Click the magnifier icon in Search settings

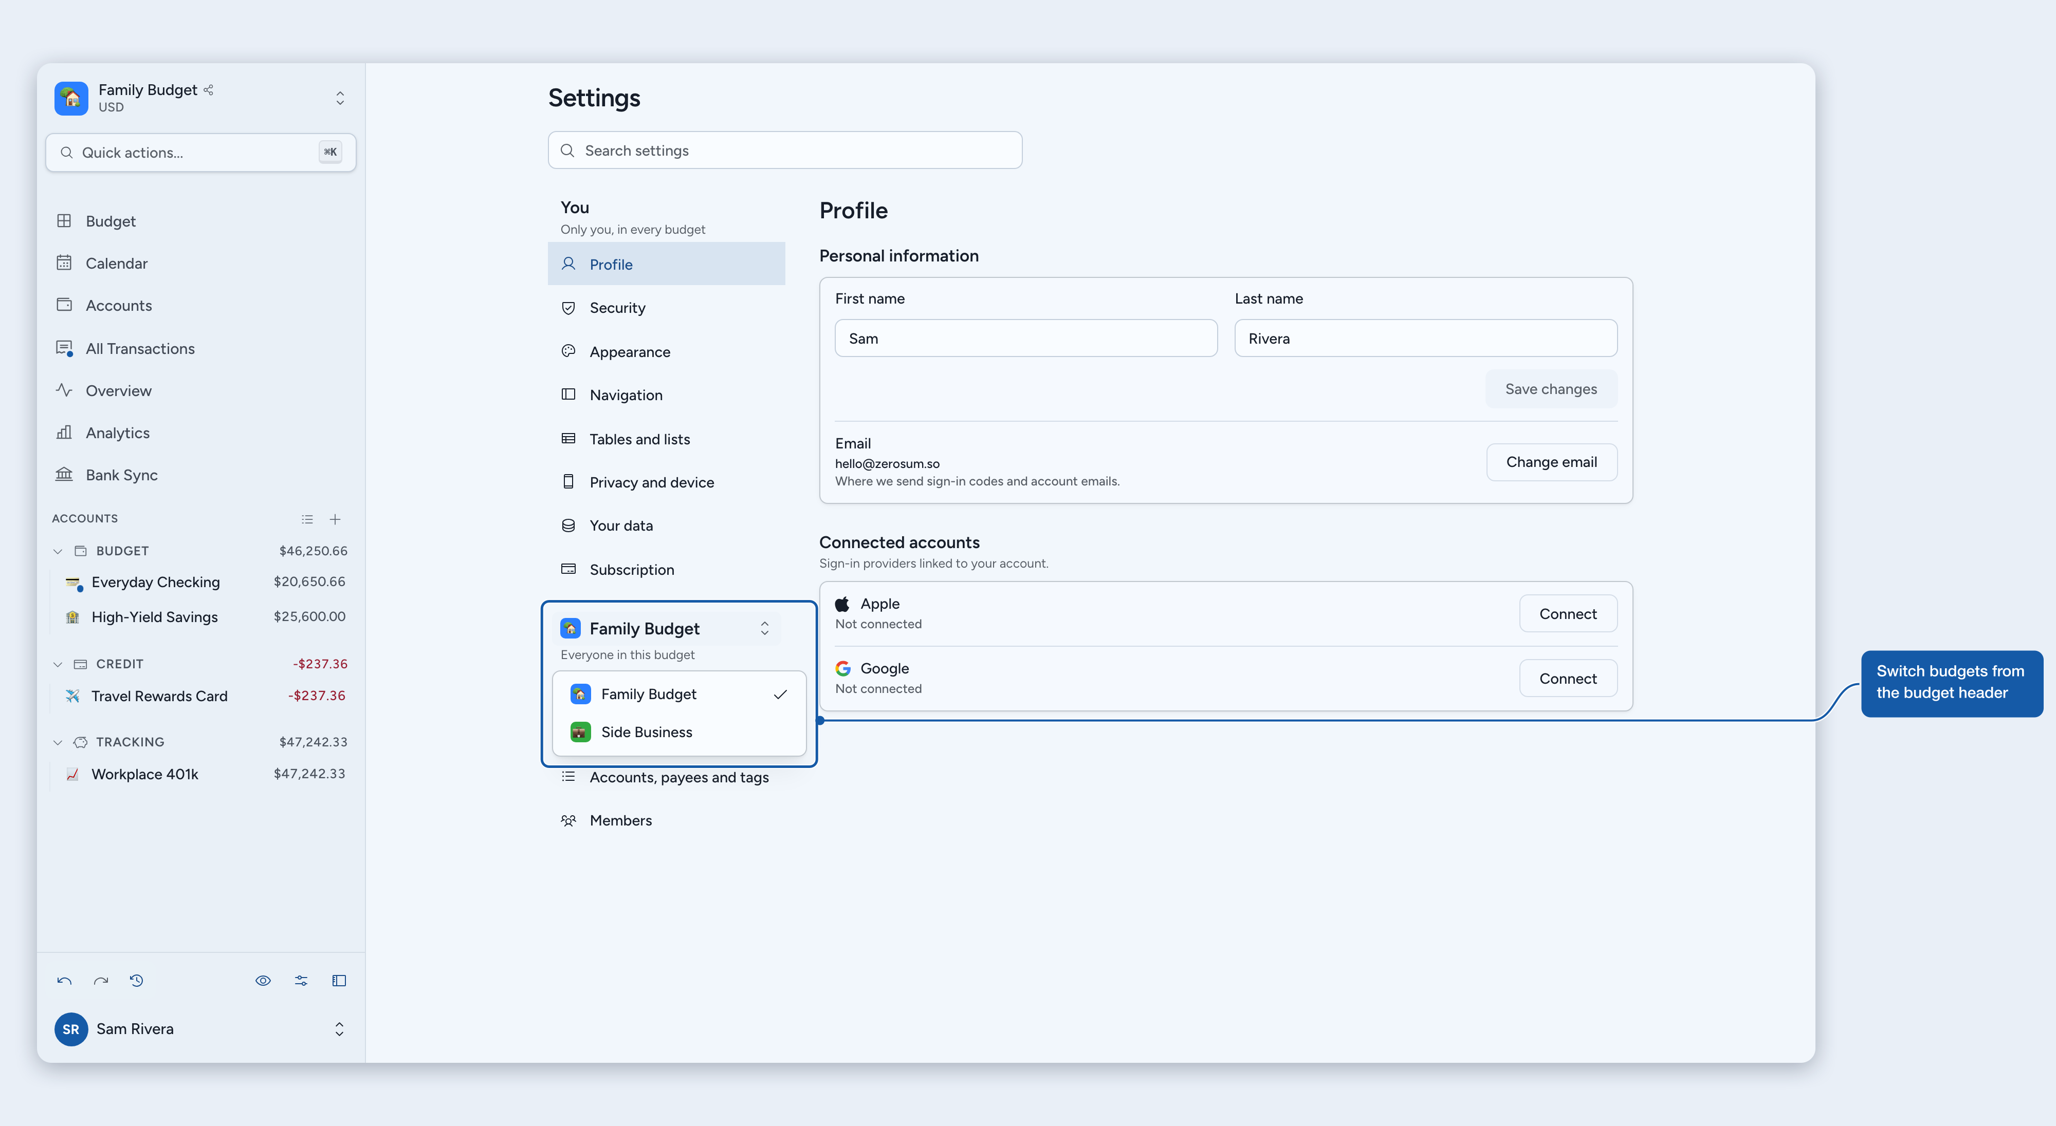(x=567, y=151)
